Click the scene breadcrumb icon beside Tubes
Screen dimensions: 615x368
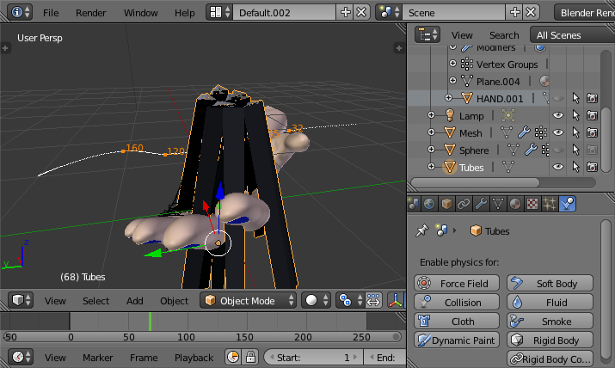click(x=441, y=230)
